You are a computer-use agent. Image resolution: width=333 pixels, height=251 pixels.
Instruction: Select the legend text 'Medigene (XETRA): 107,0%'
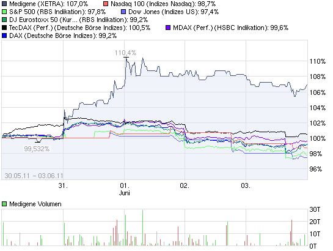(49, 4)
